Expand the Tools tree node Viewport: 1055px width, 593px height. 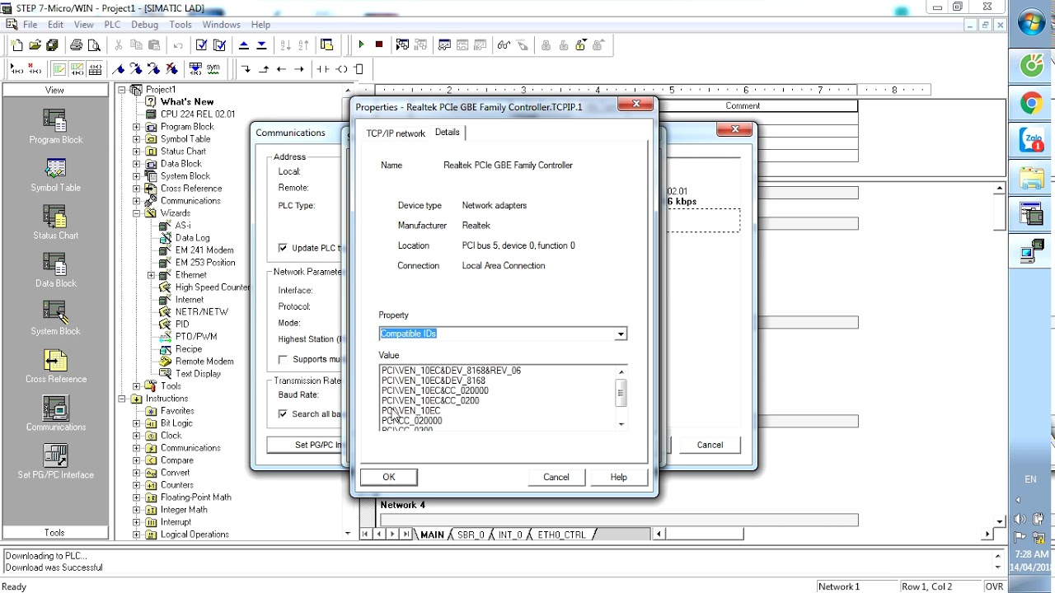click(137, 386)
